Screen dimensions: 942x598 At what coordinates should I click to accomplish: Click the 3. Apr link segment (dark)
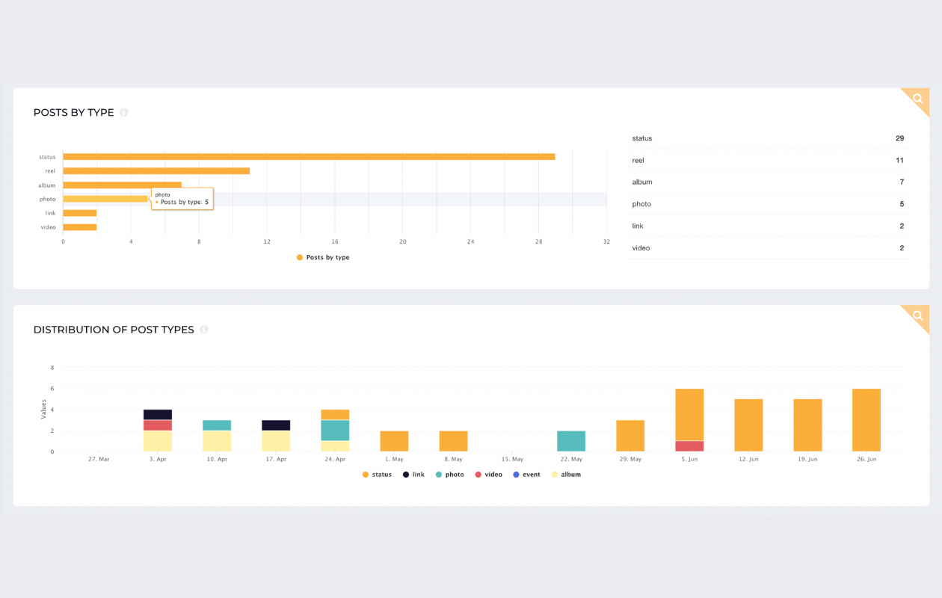click(x=158, y=415)
